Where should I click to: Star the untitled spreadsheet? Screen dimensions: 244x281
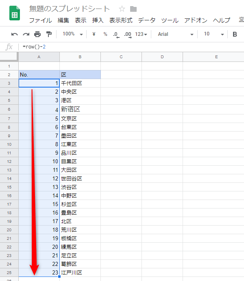tap(122, 9)
